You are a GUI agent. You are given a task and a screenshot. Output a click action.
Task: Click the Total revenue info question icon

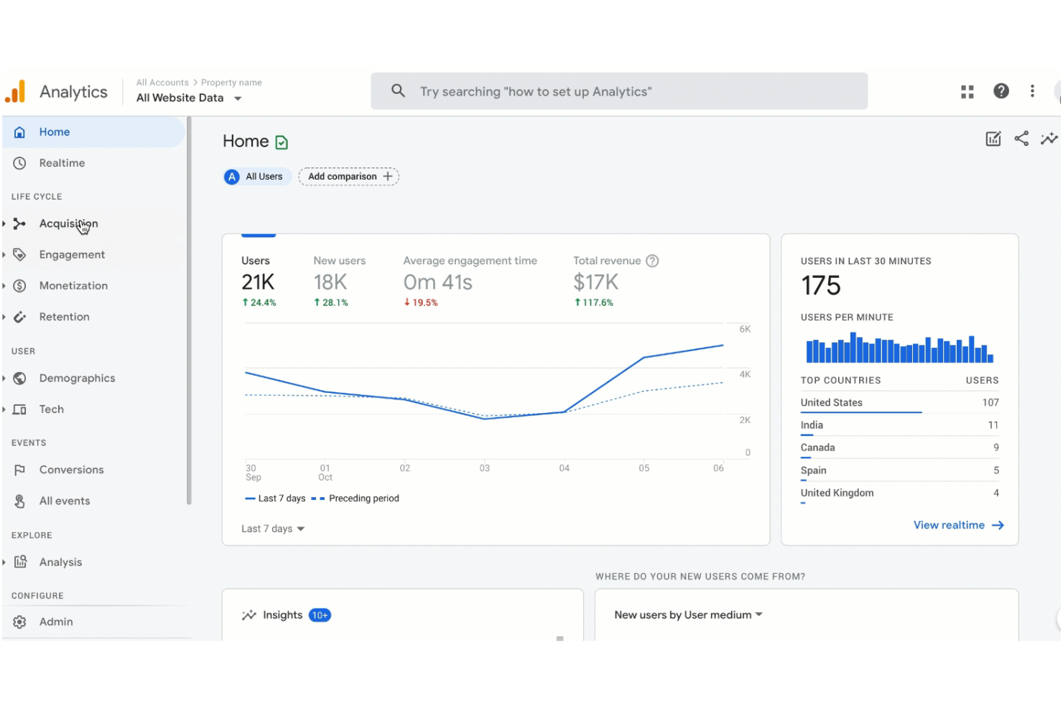(x=652, y=261)
